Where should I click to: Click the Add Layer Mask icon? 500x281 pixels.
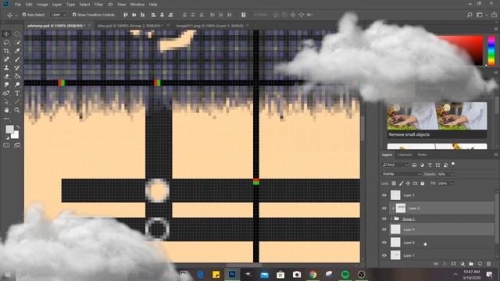pyautogui.click(x=453, y=264)
